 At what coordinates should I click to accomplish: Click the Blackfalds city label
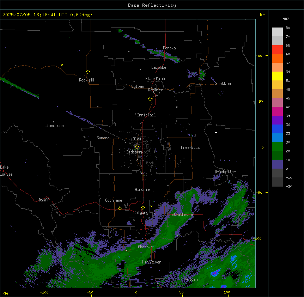156,79
